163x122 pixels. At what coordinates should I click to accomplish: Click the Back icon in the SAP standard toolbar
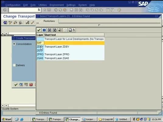coord(56,10)
